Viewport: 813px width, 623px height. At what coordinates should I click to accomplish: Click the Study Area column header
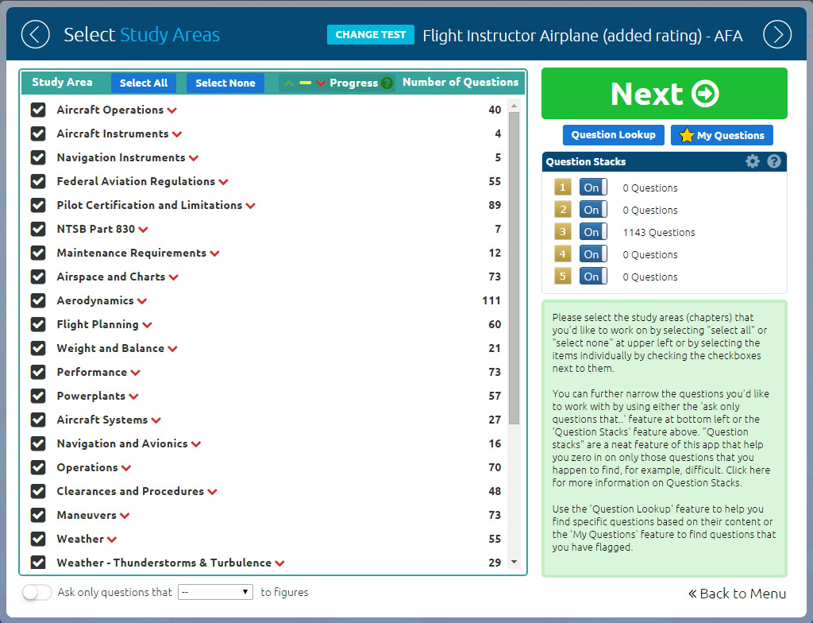62,82
